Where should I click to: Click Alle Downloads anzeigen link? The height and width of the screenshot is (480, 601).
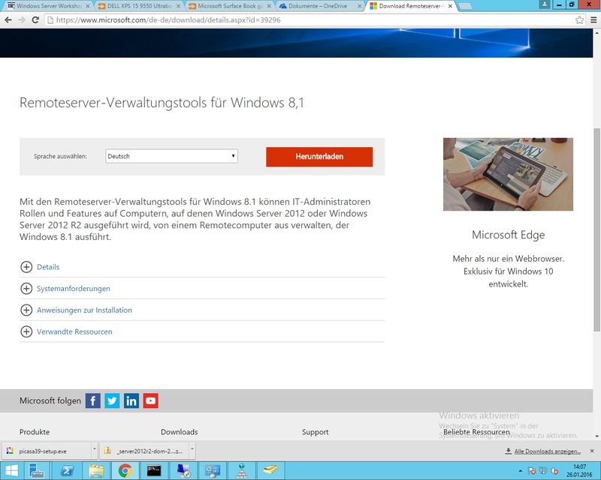click(547, 451)
